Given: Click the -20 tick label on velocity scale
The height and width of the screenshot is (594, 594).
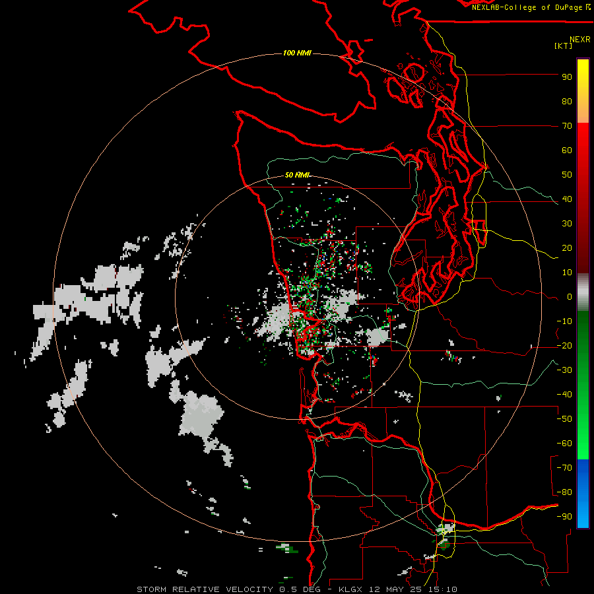Looking at the screenshot, I should tap(564, 346).
